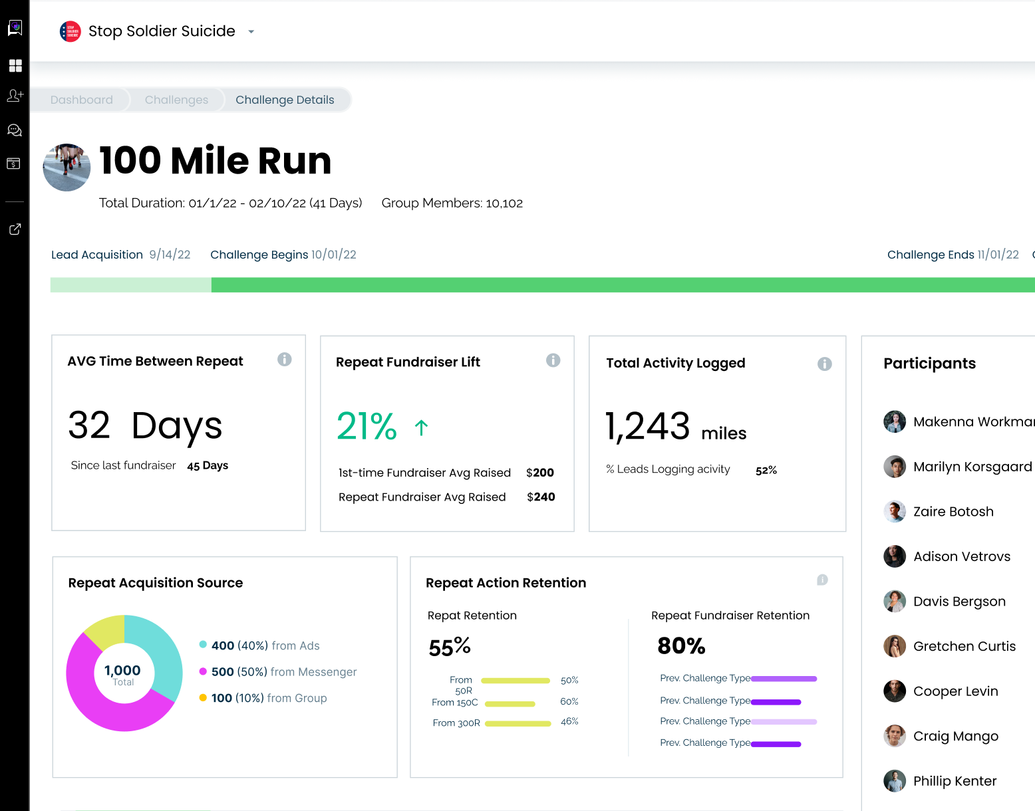Screen dimensions: 1035x811
Task: Open participant Gretchen Curtis
Action: [964, 646]
